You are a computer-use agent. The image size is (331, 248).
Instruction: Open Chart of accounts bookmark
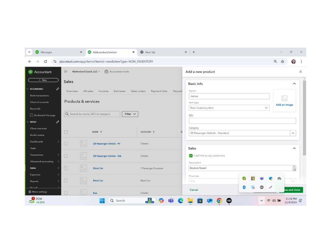point(39,102)
